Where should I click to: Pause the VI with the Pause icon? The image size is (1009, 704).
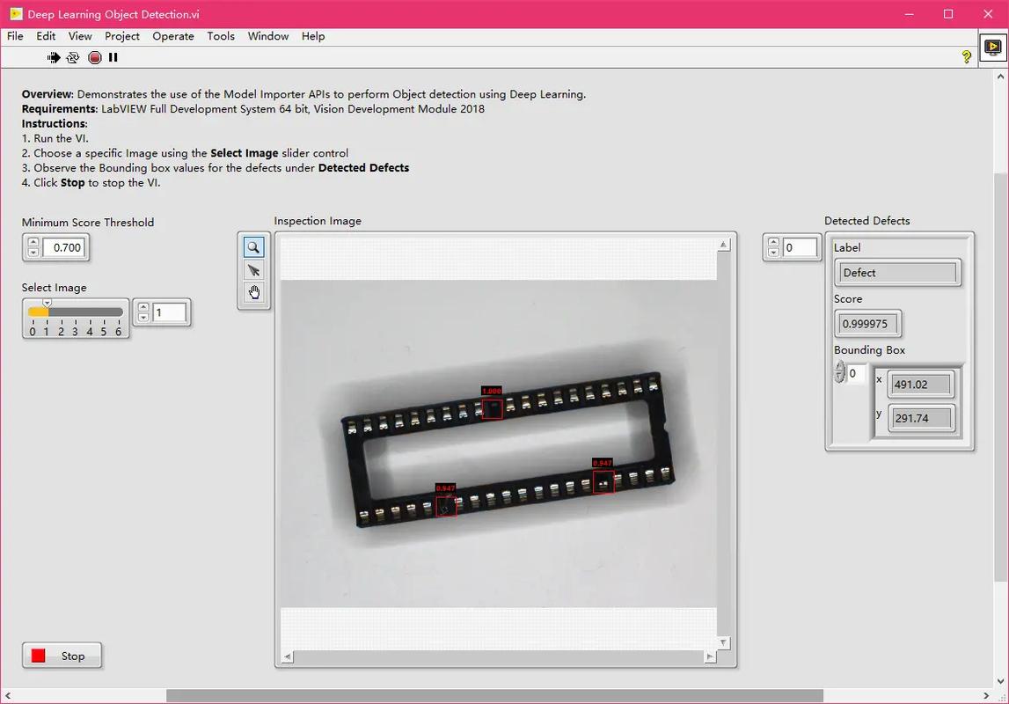pos(113,57)
